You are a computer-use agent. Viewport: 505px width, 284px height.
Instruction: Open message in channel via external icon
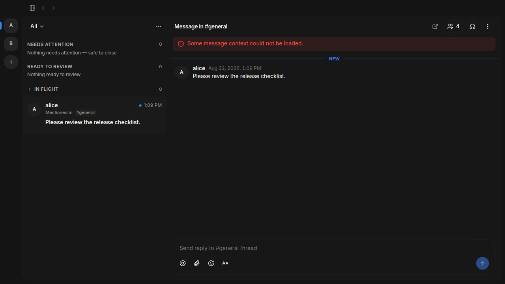click(435, 26)
